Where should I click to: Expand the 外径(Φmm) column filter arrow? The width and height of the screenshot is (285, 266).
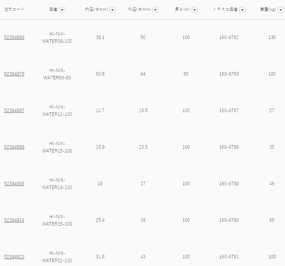point(155,10)
